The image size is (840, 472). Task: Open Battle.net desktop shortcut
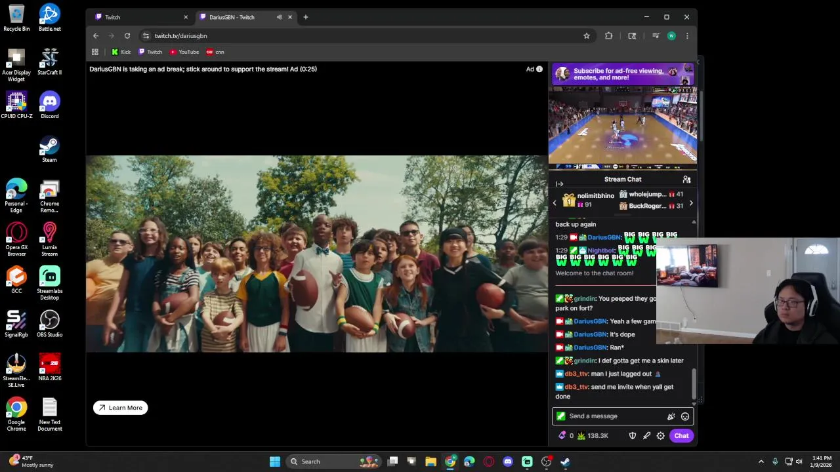click(x=49, y=18)
